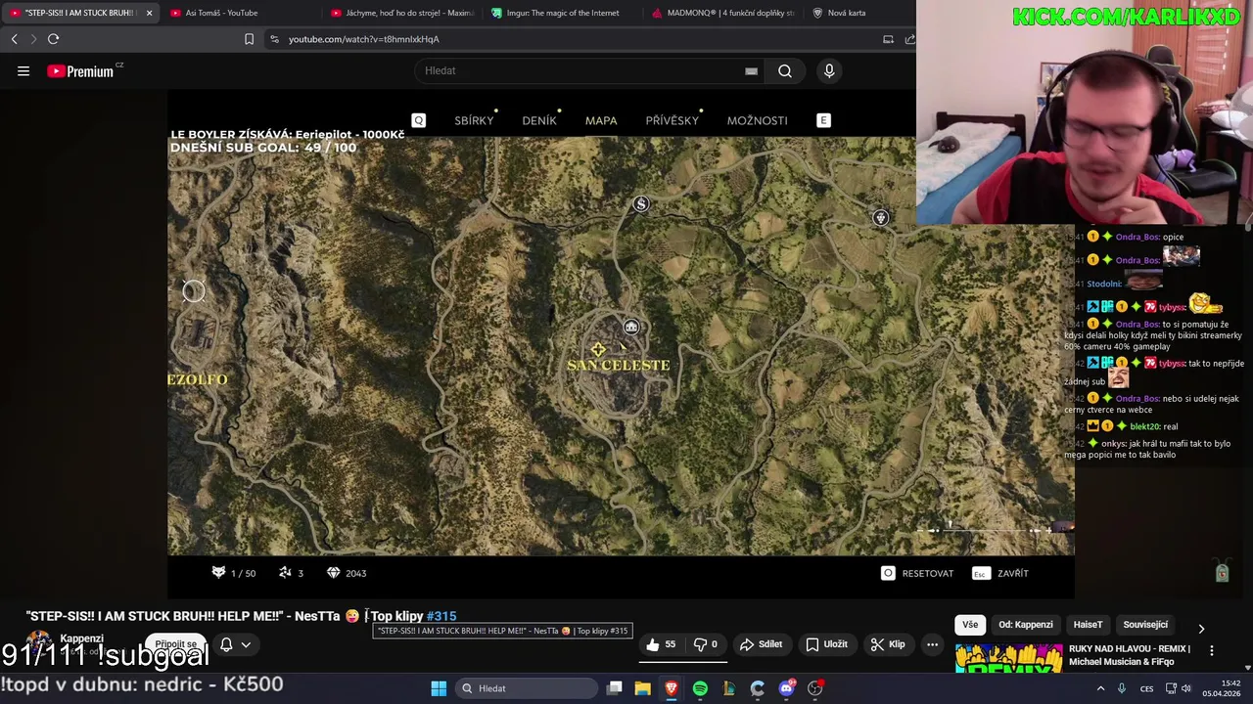
Task: Open Spotify from the taskbar
Action: tap(700, 688)
